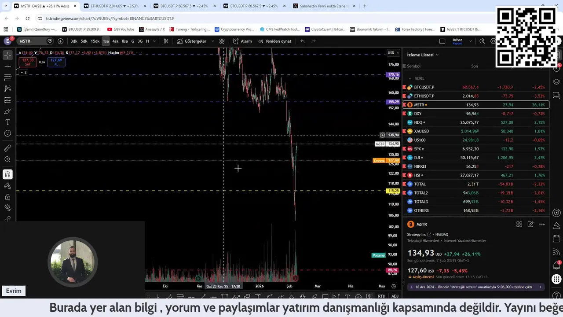Open the Forex Factory bookmark
Image resolution: width=563 pixels, height=317 pixels.
(414, 29)
